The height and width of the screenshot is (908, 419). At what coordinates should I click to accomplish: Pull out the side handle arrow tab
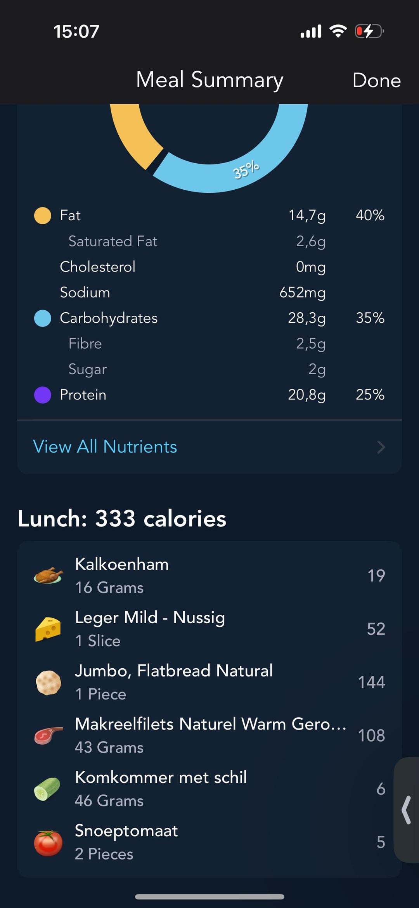(406, 810)
